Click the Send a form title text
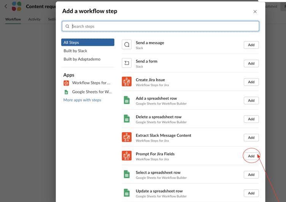286x202 pixels. point(146,61)
